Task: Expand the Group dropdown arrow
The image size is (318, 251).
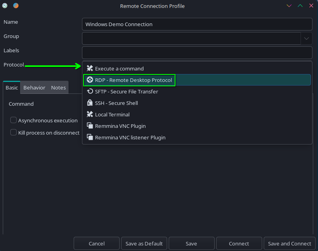Action: tap(307, 38)
